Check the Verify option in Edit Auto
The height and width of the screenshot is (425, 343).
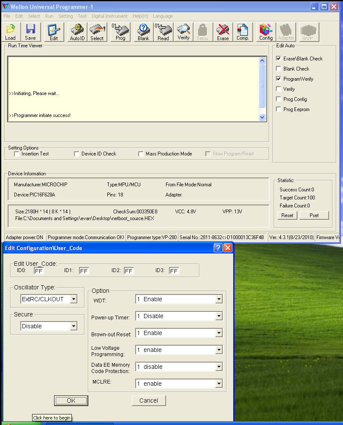tap(278, 89)
